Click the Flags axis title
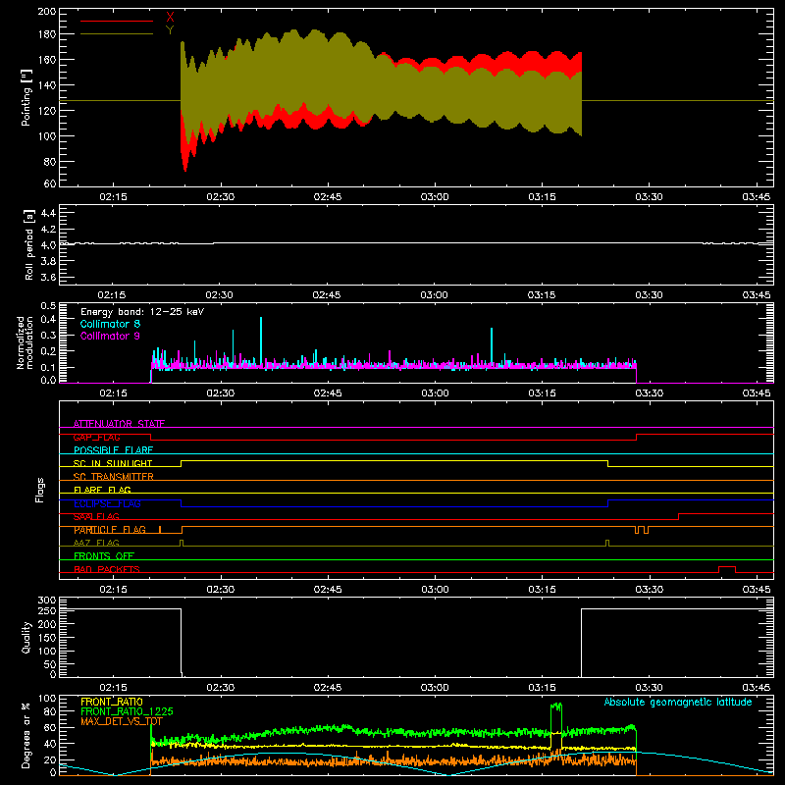The width and height of the screenshot is (785, 785). pos(40,490)
